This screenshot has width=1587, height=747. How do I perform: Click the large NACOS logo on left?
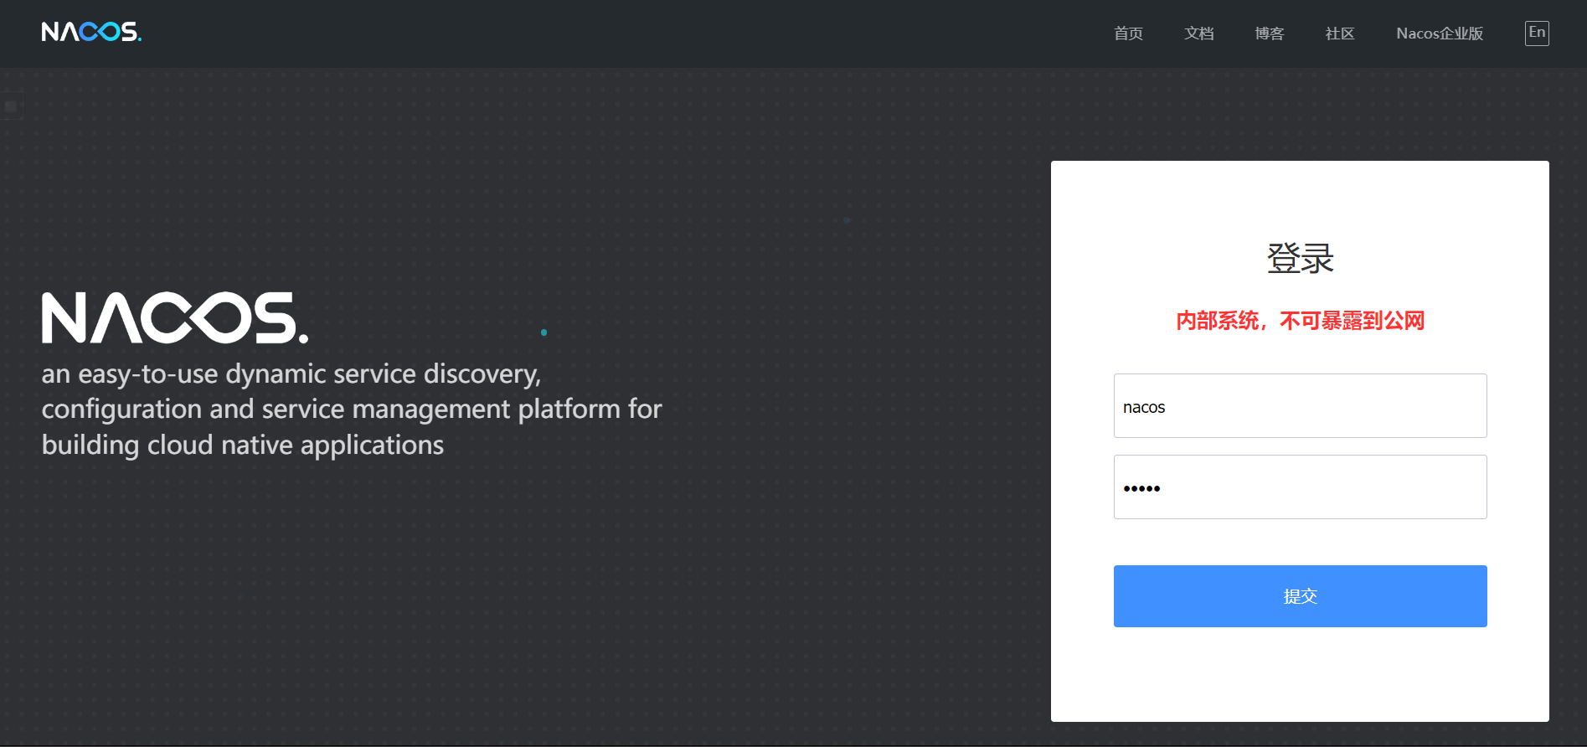point(175,317)
